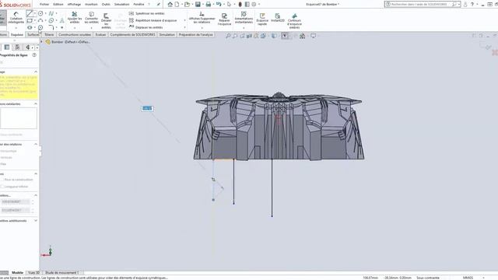This screenshot has height=280, width=498.
Task: Click the New document icon
Action: (177, 4)
